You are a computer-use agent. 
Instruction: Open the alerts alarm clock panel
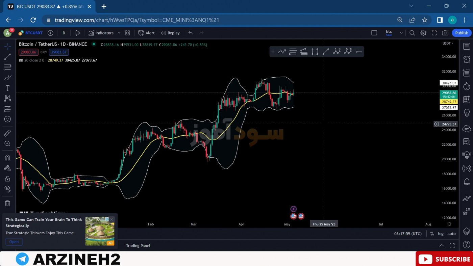point(467,59)
